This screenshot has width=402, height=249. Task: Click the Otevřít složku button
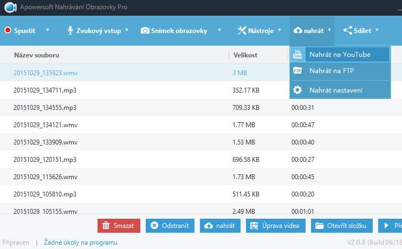click(x=342, y=226)
